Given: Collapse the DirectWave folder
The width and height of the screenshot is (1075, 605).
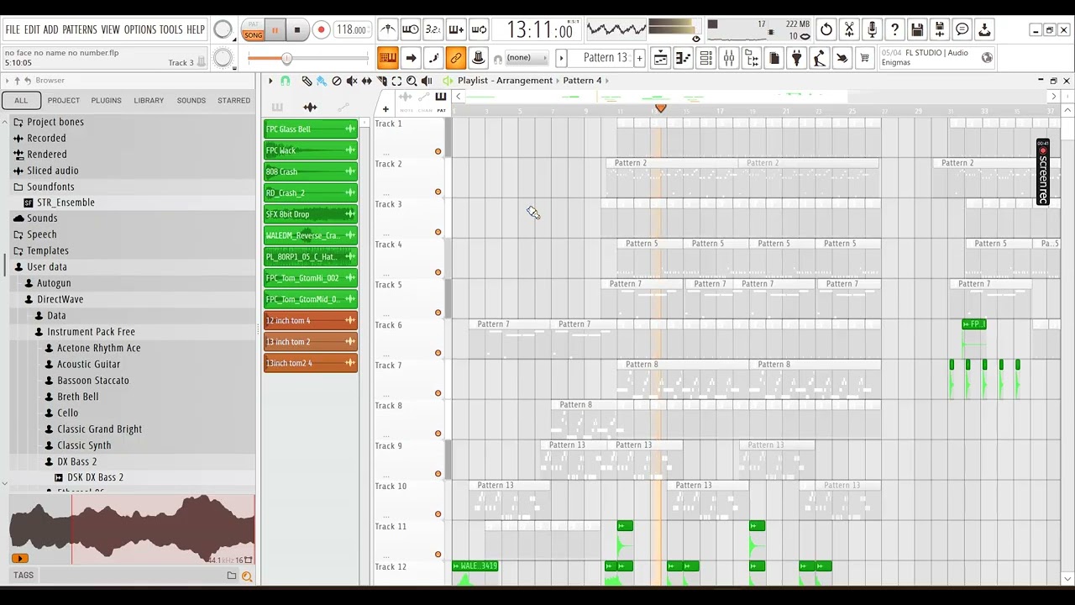Looking at the screenshot, I should point(60,299).
